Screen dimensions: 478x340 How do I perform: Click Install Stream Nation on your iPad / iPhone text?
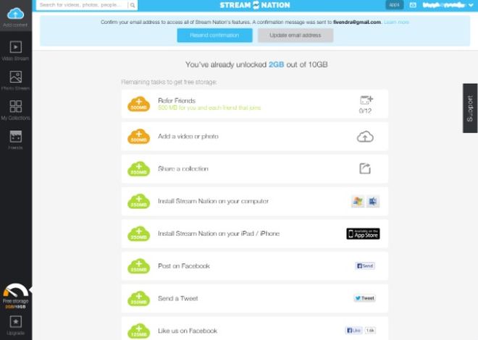[219, 234]
